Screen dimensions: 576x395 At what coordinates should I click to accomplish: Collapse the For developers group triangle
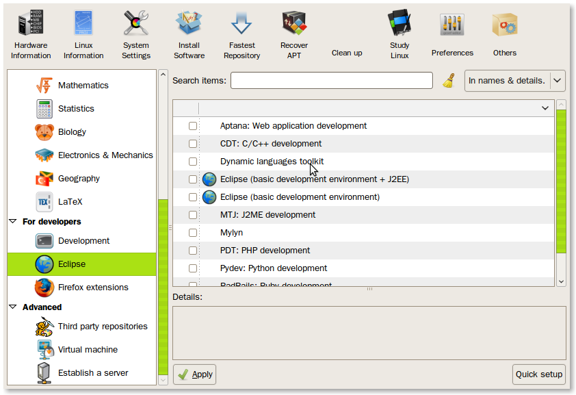pyautogui.click(x=13, y=222)
